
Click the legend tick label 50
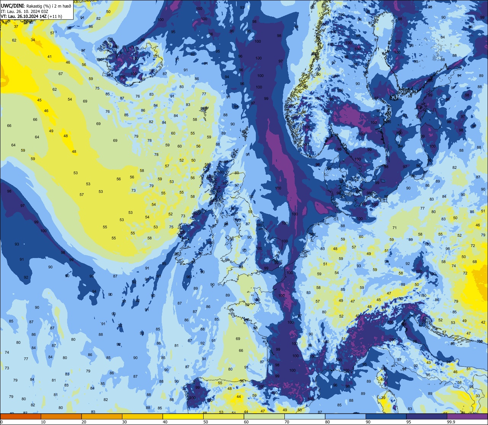[x=205, y=422]
